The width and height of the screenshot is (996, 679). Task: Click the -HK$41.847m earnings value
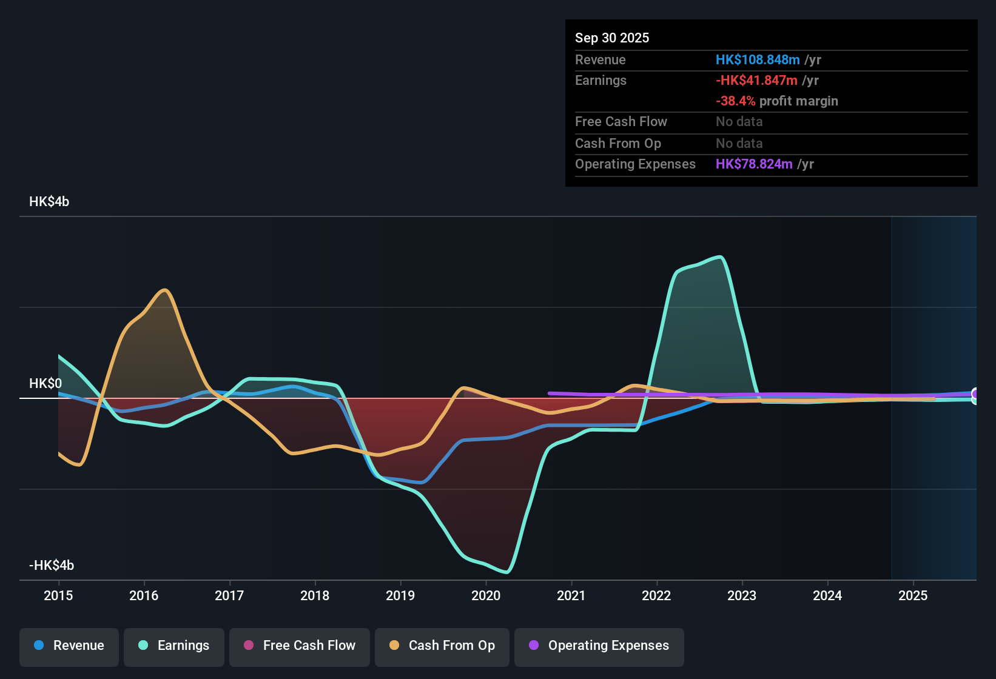[x=757, y=80]
